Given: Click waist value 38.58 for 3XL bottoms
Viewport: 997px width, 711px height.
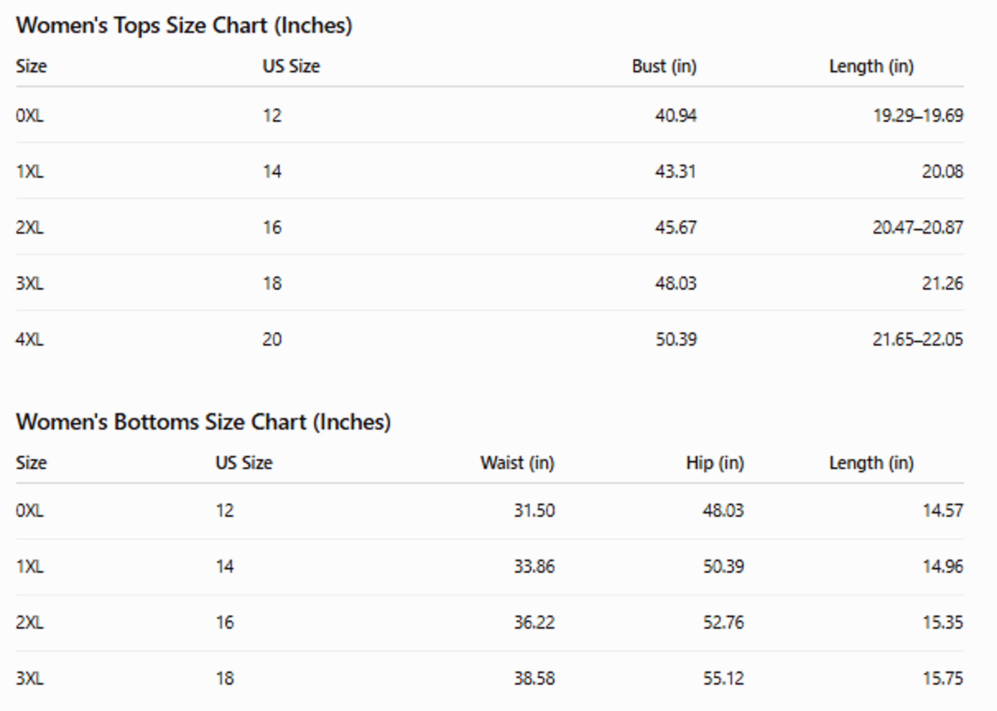Looking at the screenshot, I should pyautogui.click(x=534, y=679).
